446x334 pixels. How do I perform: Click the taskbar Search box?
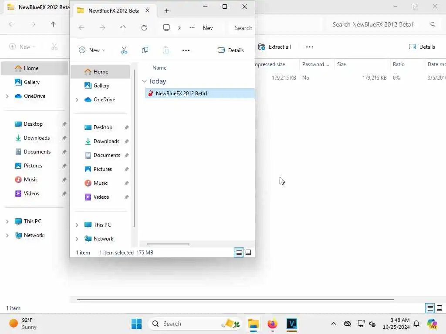tap(195, 324)
